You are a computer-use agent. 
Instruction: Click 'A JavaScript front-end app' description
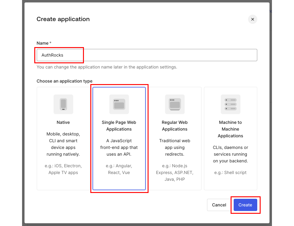click(x=119, y=147)
